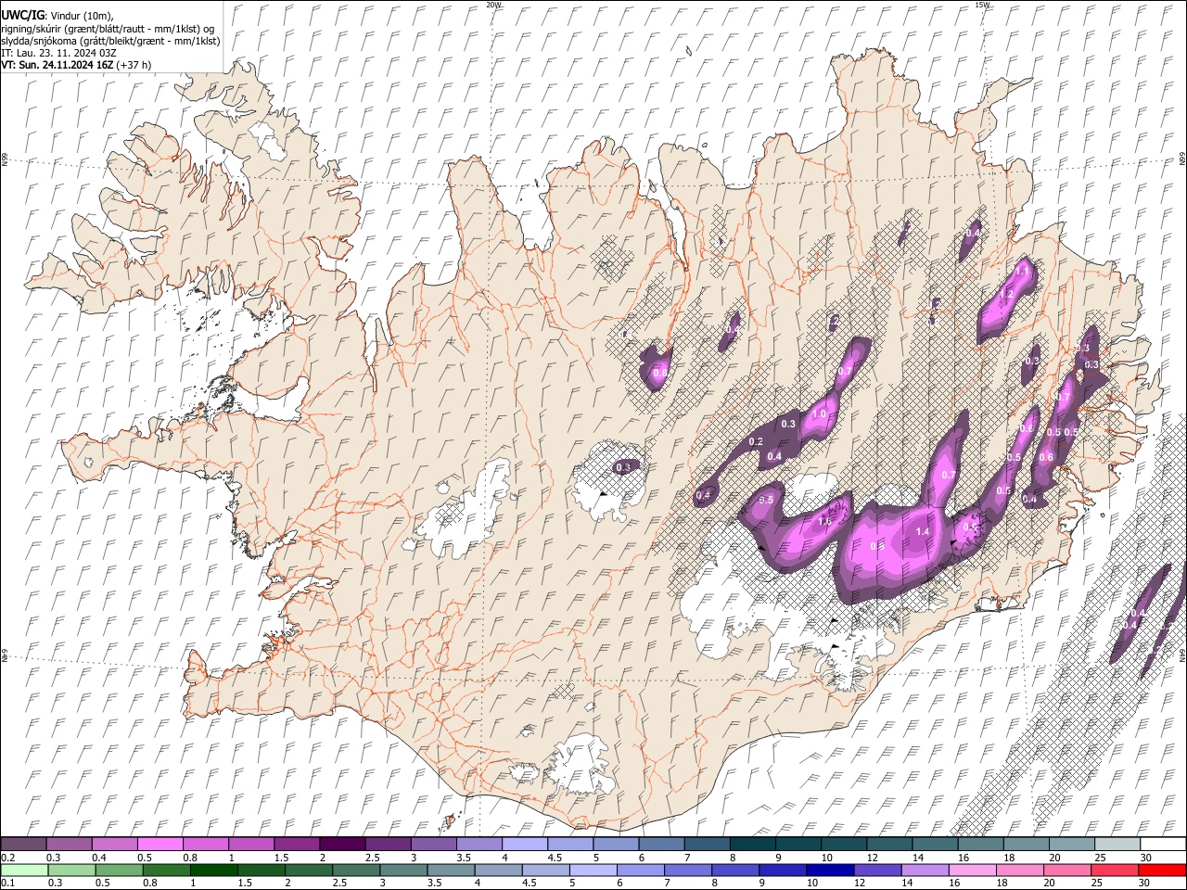Pick the dark teal swatch between 8 and 9
The image size is (1187, 890).
click(753, 844)
